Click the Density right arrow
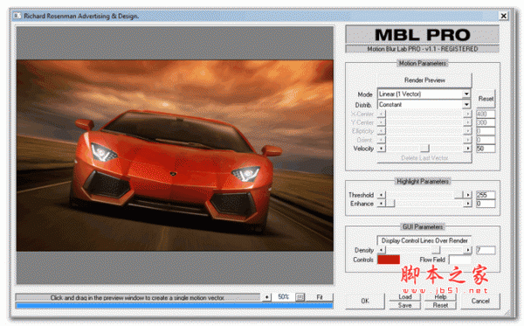 coord(468,250)
